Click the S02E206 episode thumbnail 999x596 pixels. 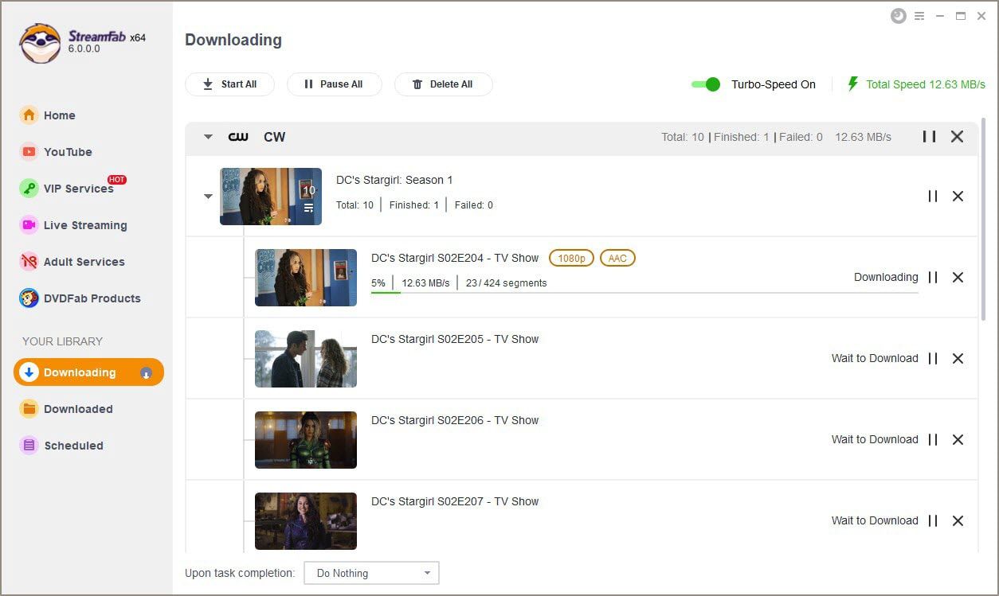306,440
